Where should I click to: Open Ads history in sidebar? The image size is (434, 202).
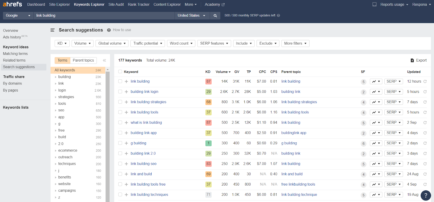15,37
